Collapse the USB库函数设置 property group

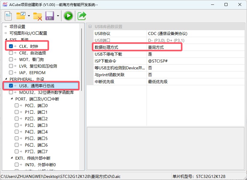coord(90,27)
